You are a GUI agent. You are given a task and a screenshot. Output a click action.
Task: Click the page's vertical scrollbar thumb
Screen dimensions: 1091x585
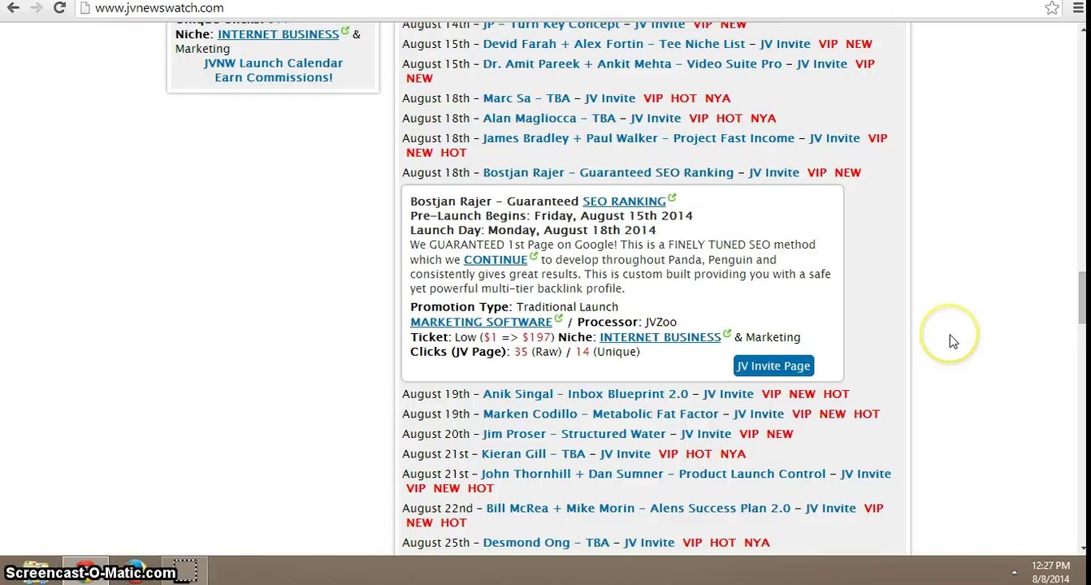point(1081,297)
